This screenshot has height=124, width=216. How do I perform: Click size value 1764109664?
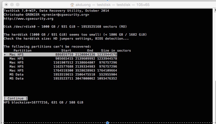click(x=107, y=70)
